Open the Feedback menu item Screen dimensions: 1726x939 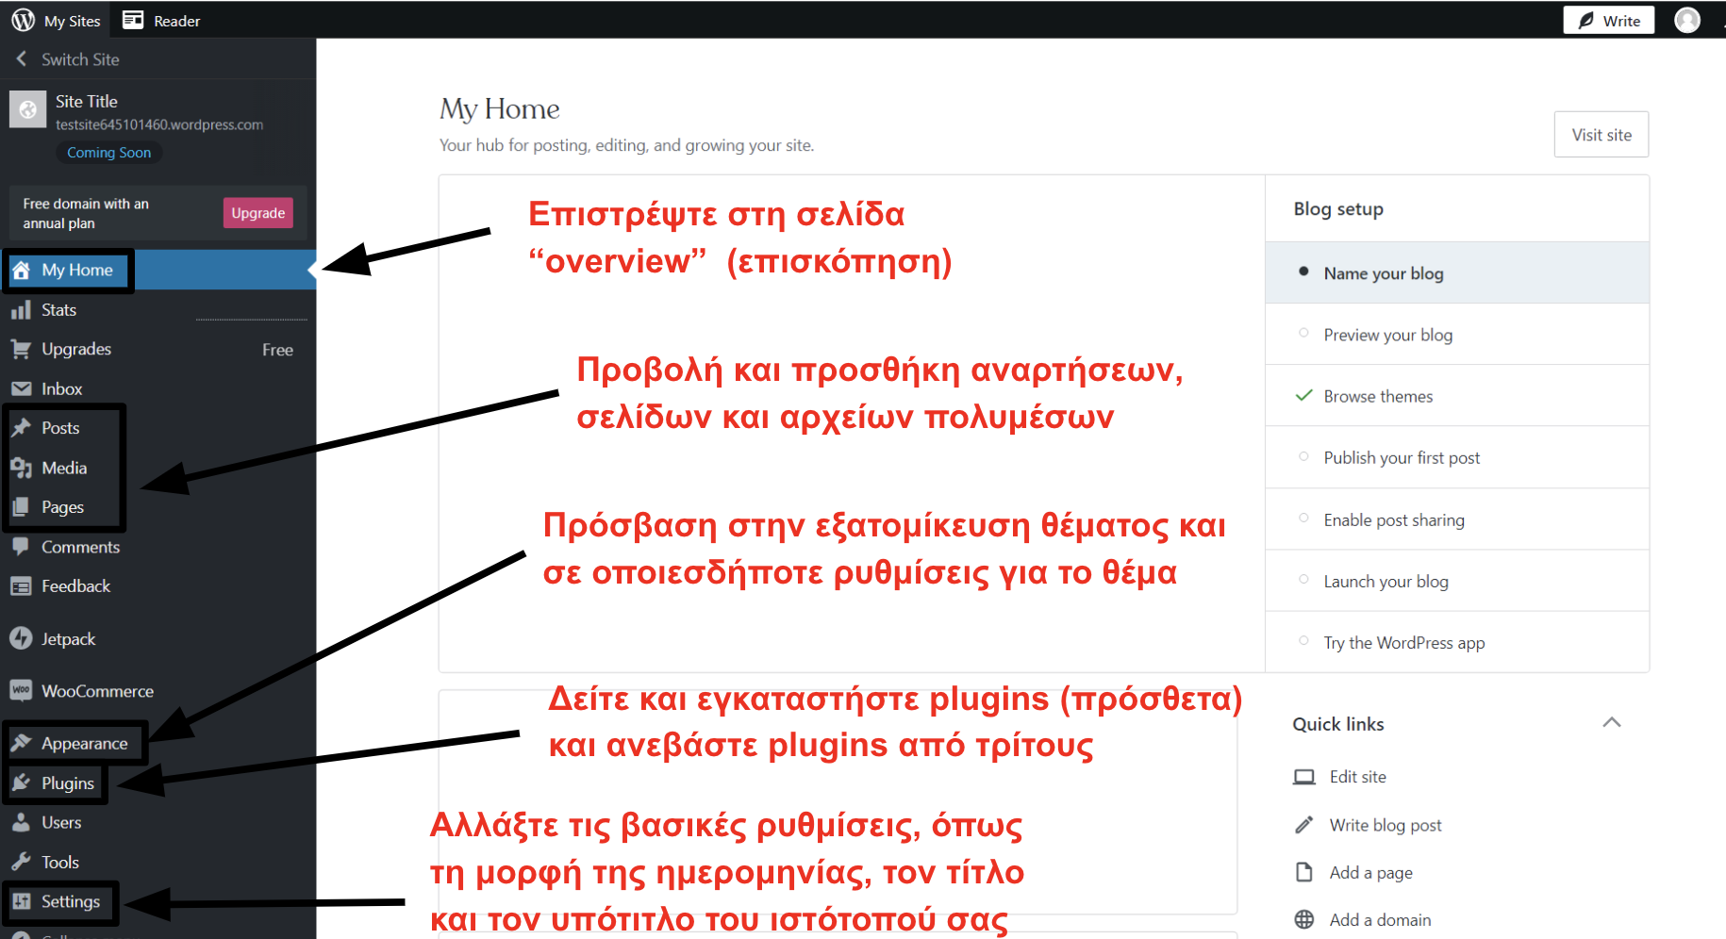click(x=158, y=586)
